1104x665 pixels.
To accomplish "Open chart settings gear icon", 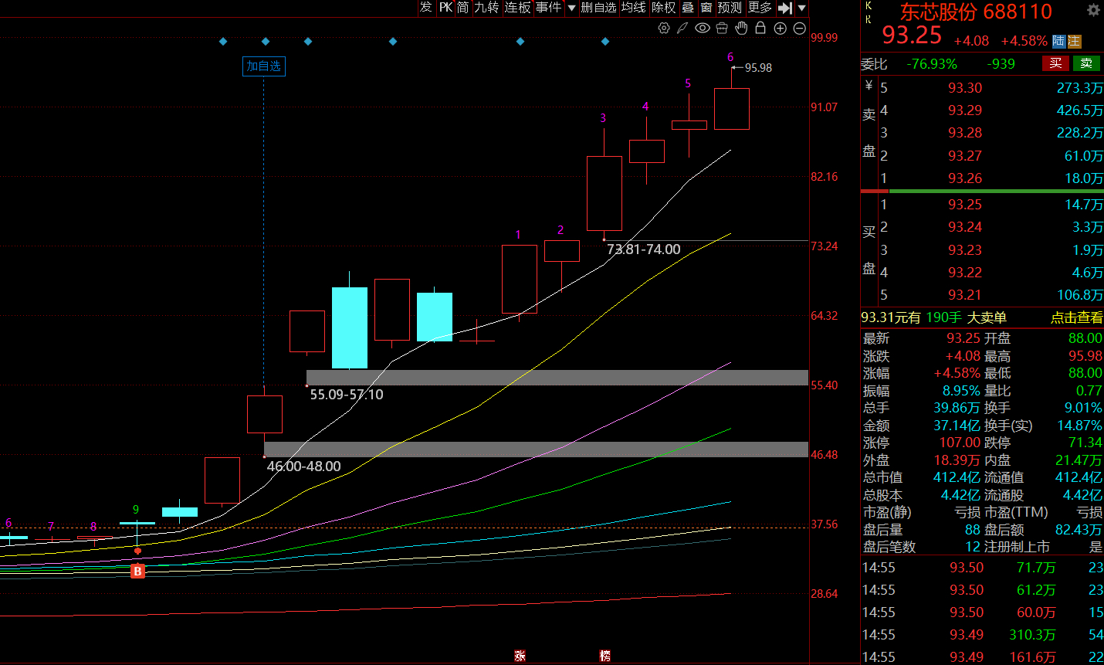I will 664,29.
